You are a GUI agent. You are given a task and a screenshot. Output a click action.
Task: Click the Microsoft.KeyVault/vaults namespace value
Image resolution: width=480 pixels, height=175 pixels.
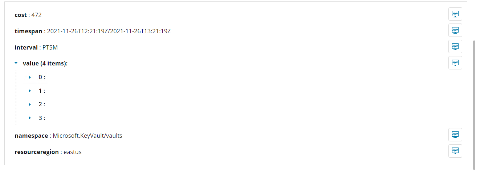click(x=88, y=136)
